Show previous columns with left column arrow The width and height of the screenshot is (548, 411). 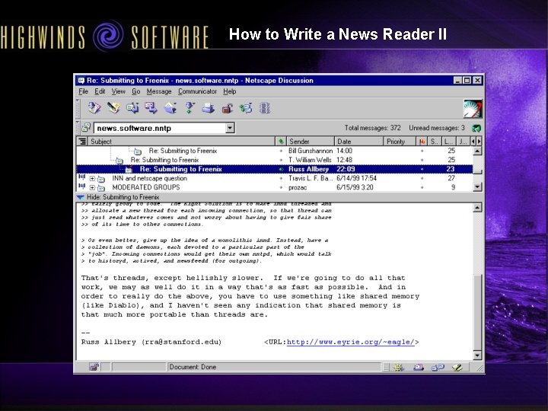(473, 142)
